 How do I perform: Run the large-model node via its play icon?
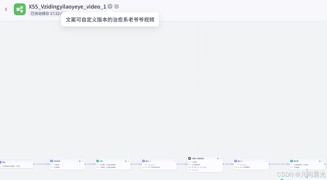pos(218,159)
